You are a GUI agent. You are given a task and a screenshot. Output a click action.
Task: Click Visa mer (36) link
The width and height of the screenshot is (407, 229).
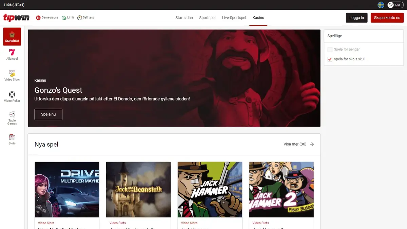pos(295,144)
